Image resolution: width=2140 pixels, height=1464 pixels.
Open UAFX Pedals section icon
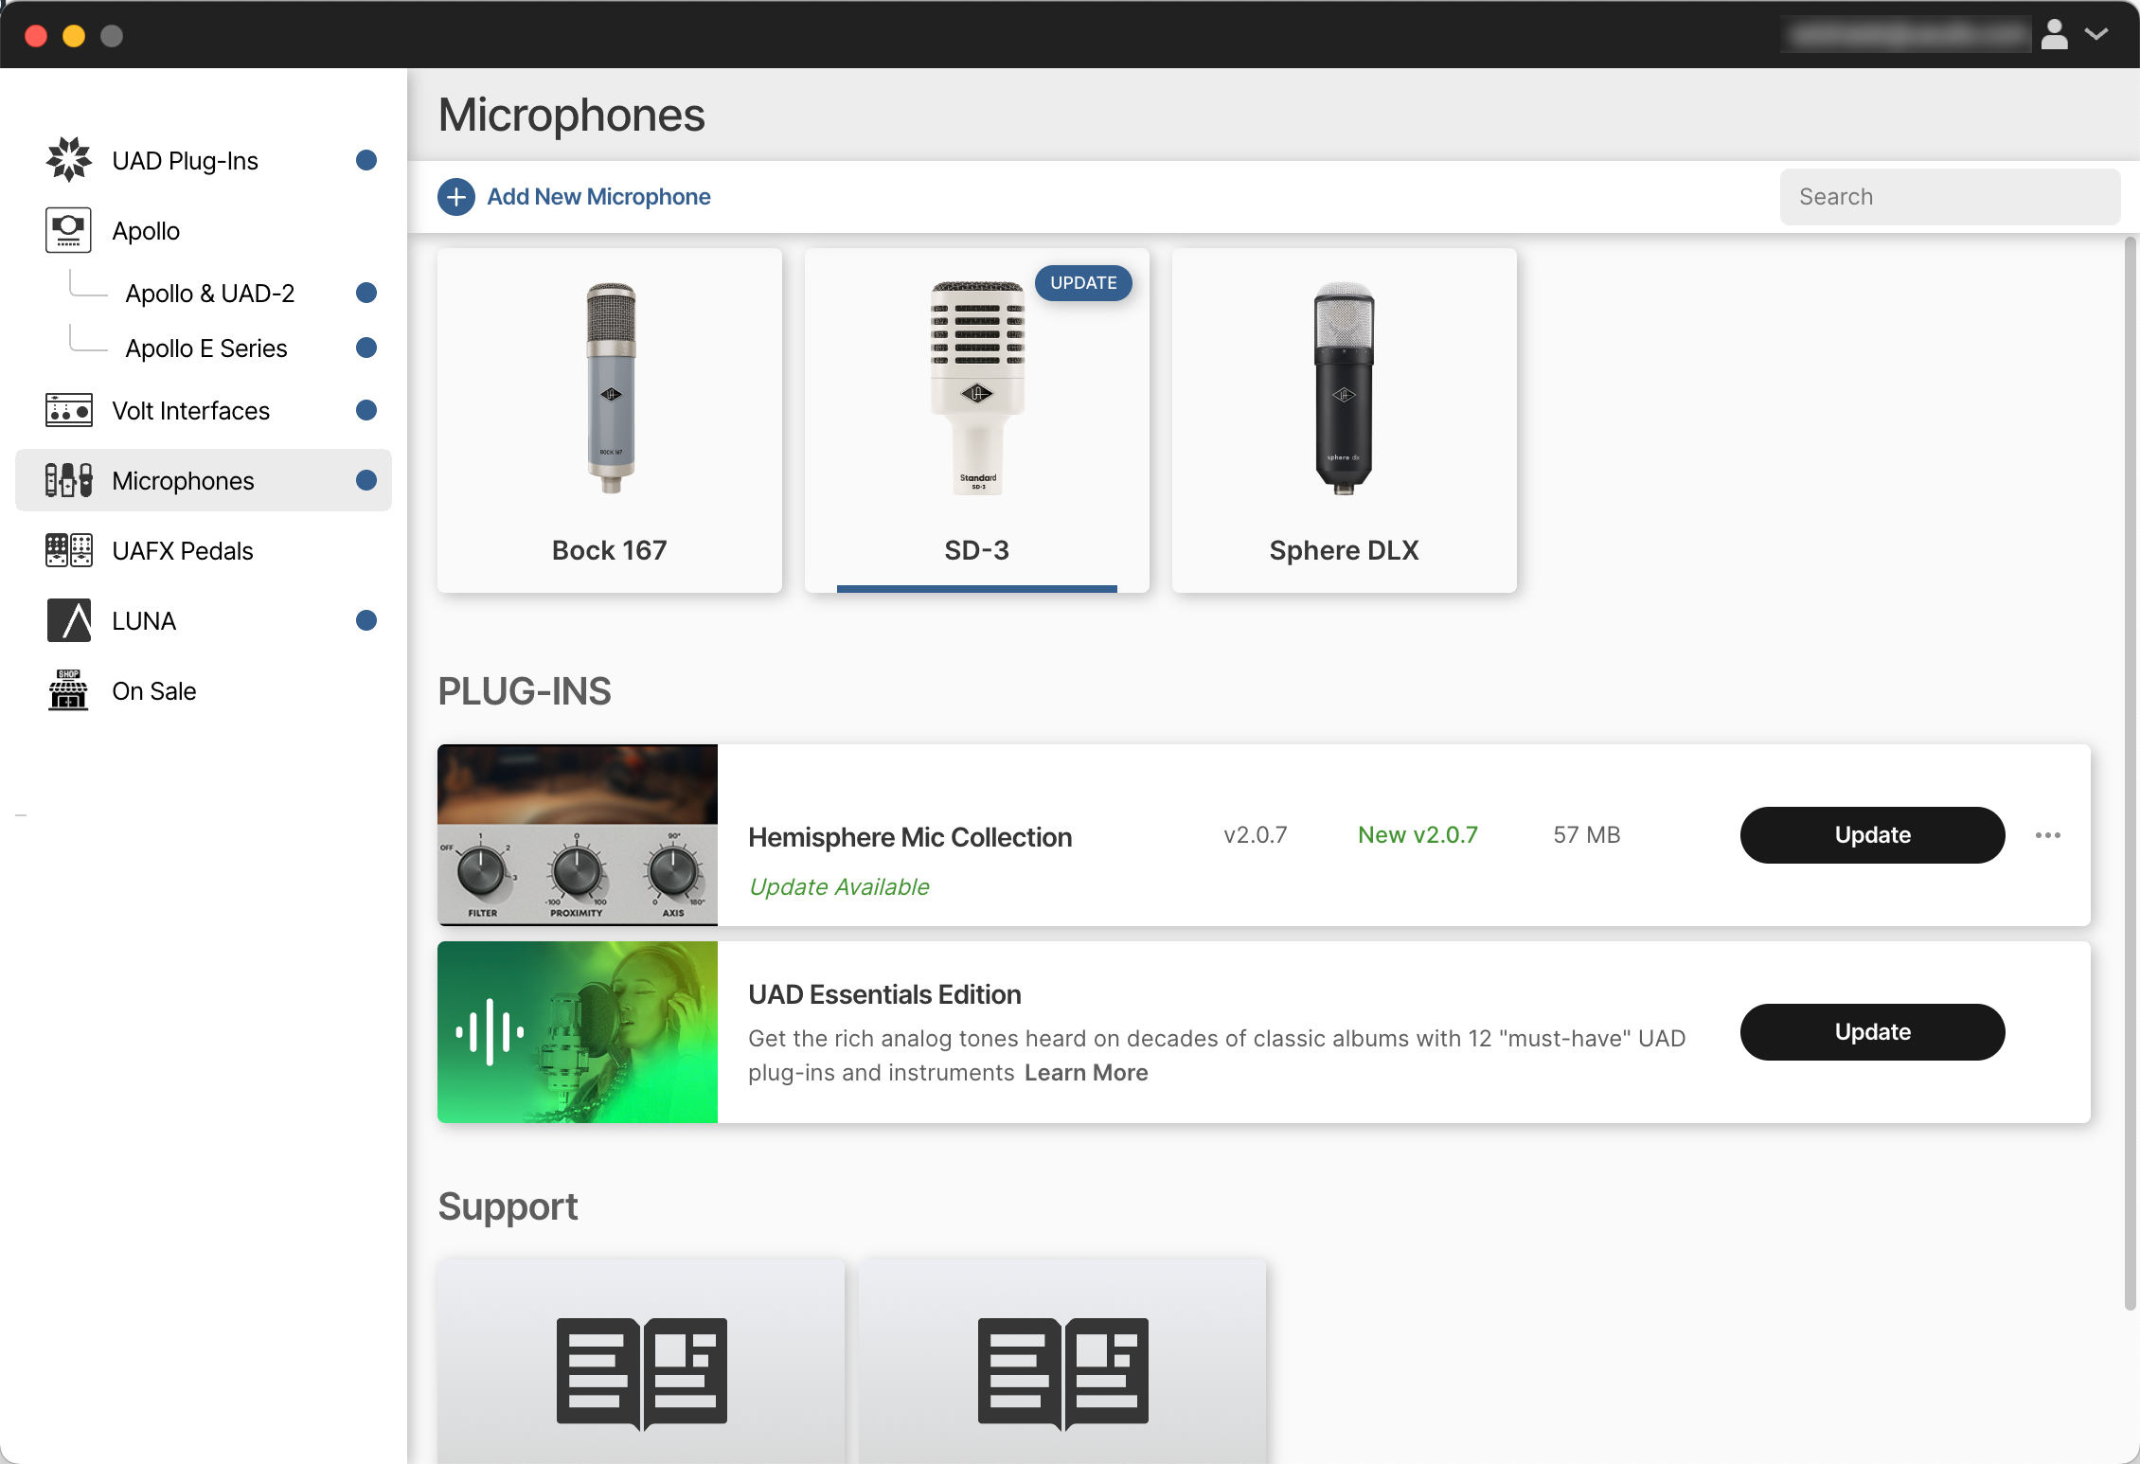[67, 550]
